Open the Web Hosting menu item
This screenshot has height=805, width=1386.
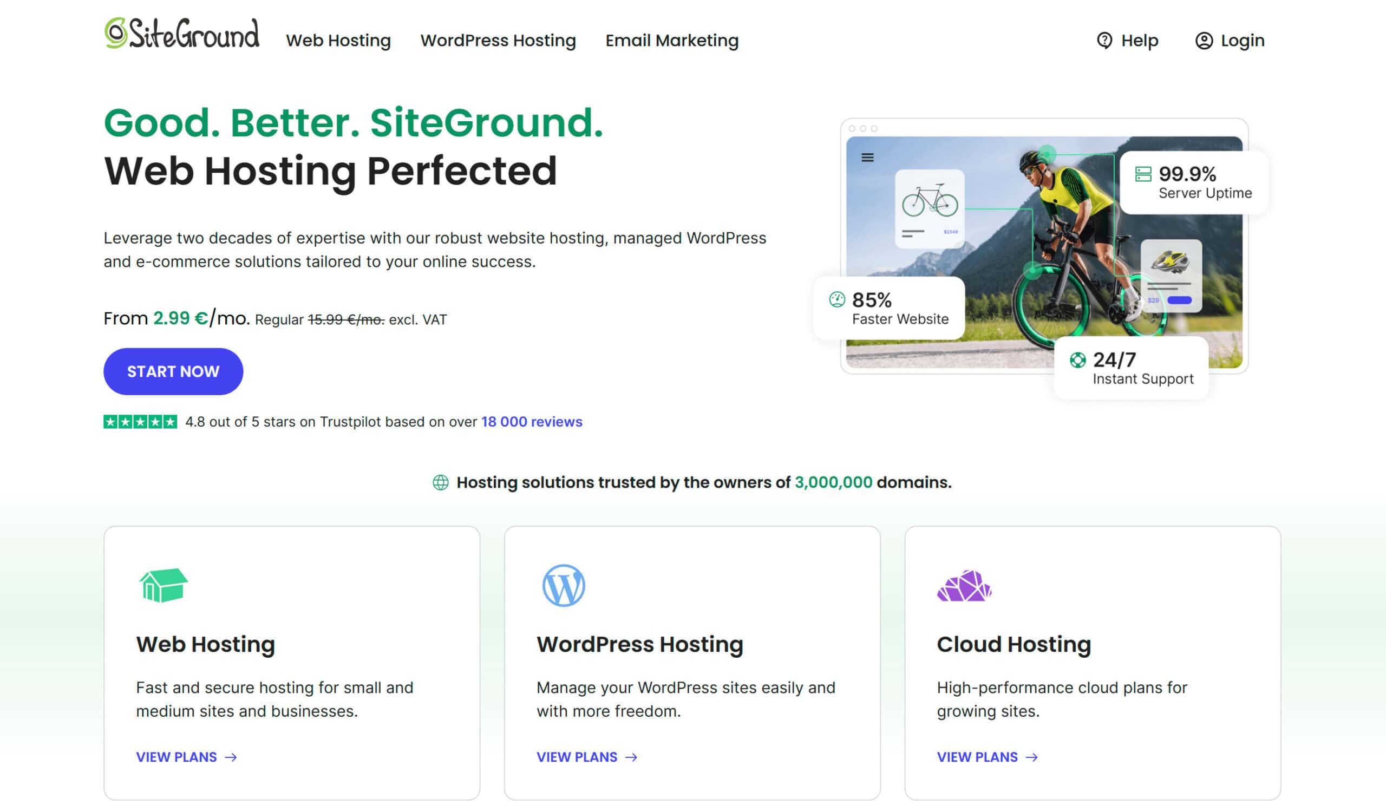[339, 40]
